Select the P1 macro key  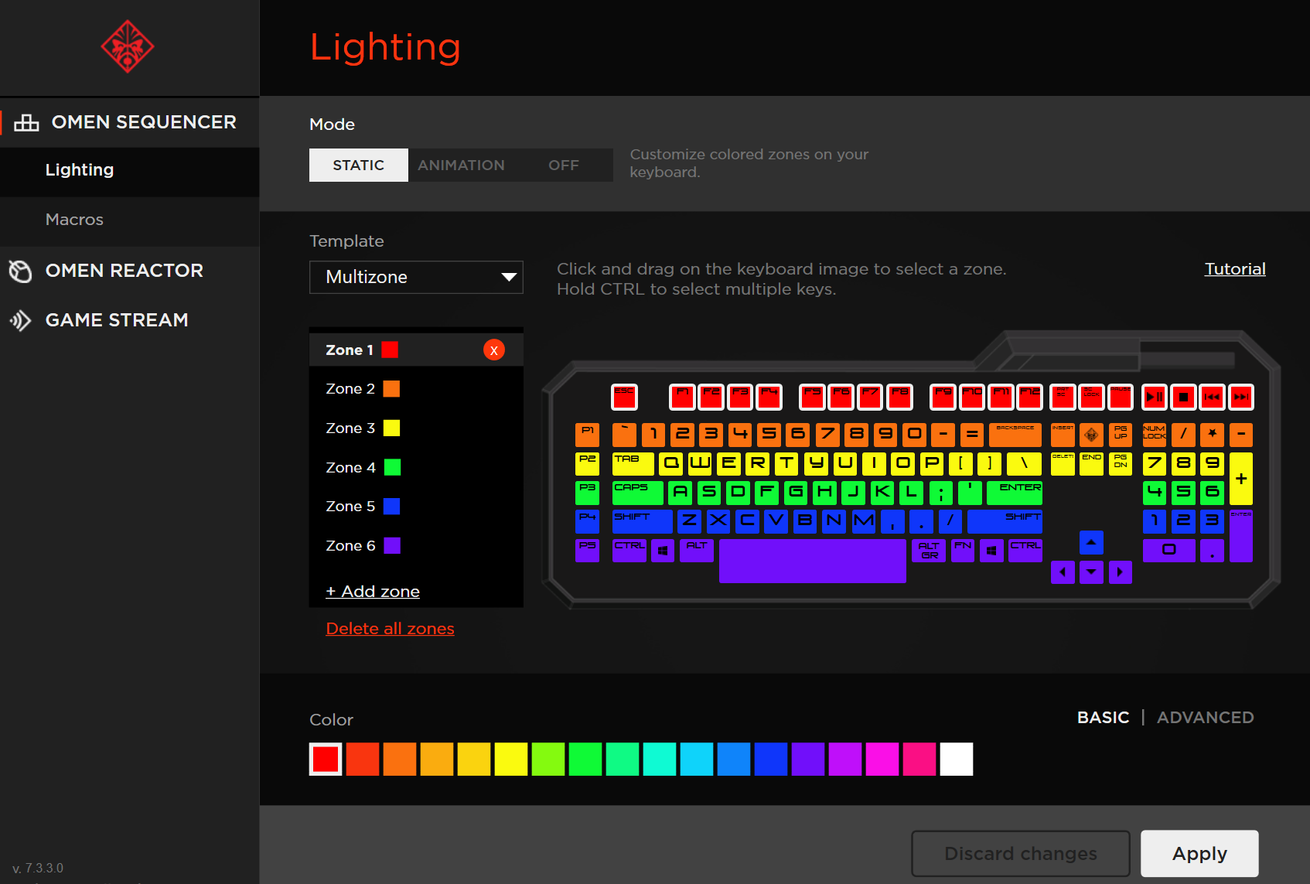tap(588, 435)
